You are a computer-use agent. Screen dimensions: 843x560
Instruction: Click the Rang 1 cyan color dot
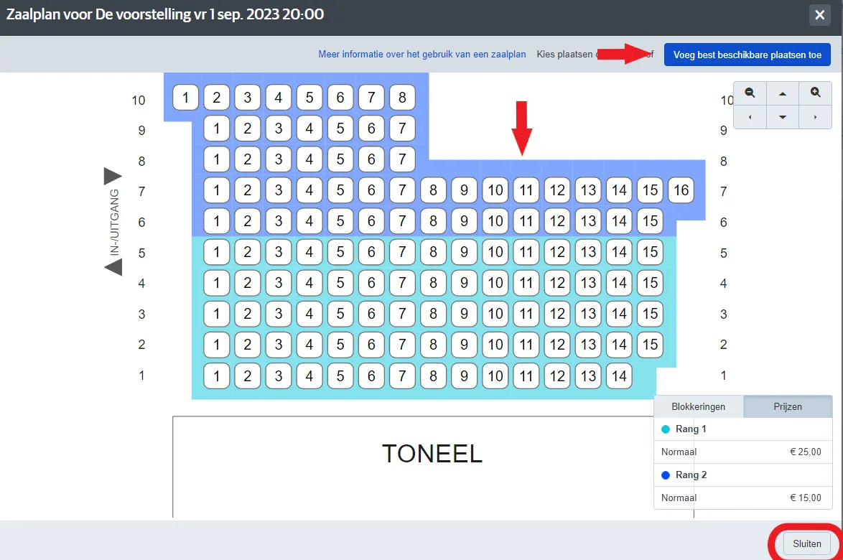click(x=666, y=429)
